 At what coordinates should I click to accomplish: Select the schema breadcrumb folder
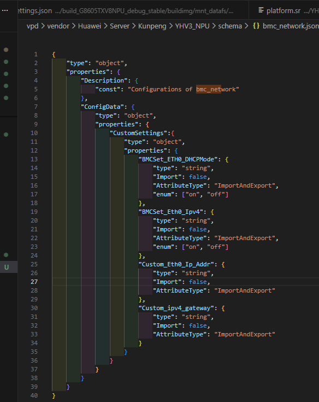[230, 26]
